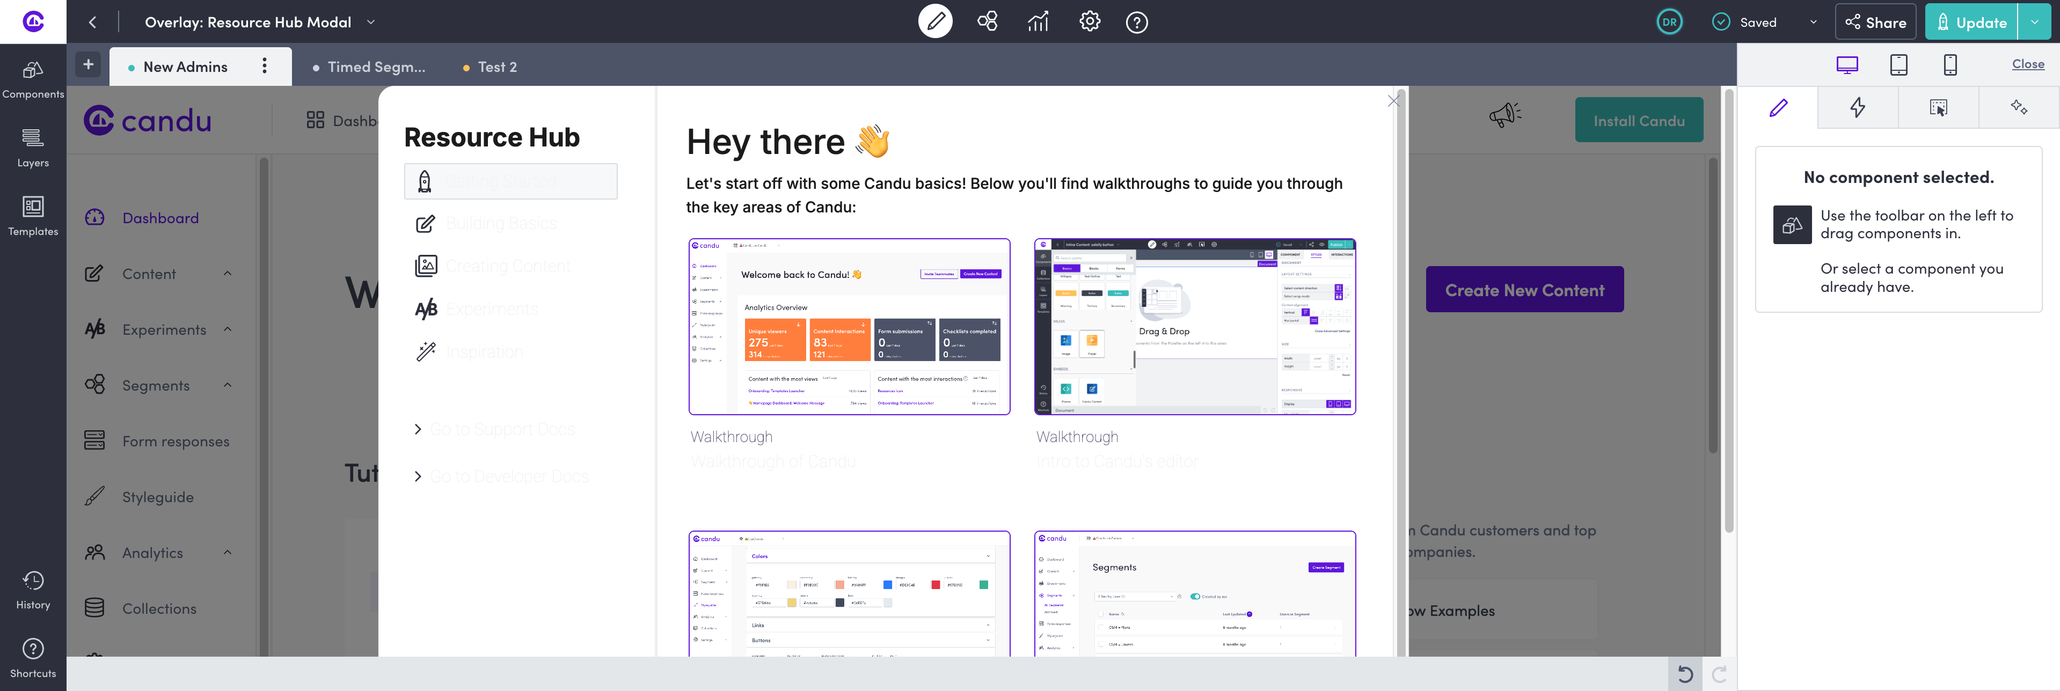Select the pencil edit mode in top toolbar
The width and height of the screenshot is (2060, 691).
click(x=936, y=21)
